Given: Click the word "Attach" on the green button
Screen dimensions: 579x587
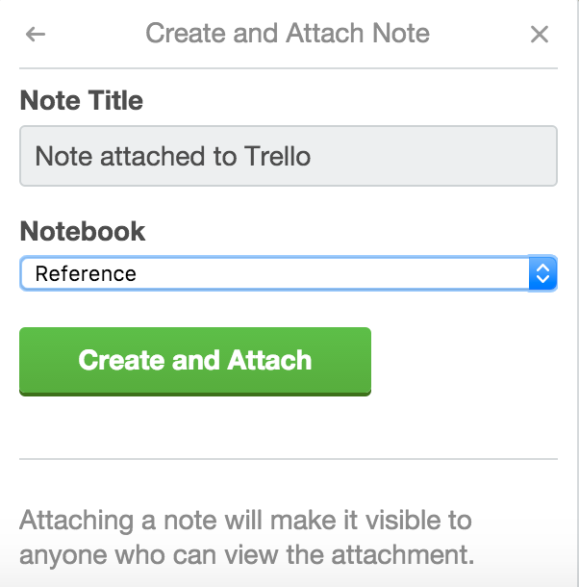Looking at the screenshot, I should point(269,360).
